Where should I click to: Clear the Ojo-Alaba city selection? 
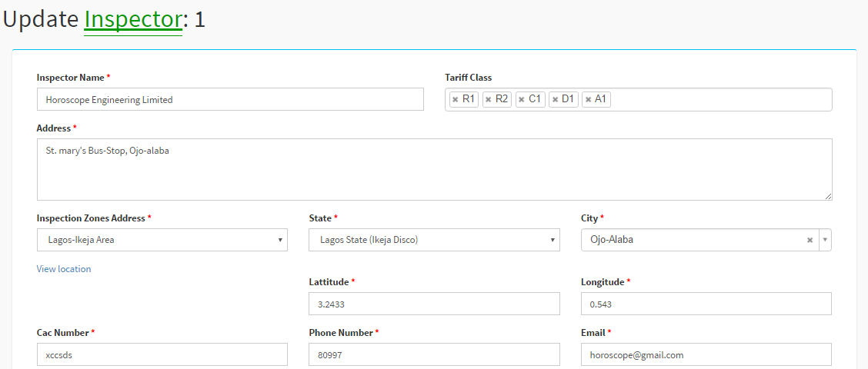point(810,240)
